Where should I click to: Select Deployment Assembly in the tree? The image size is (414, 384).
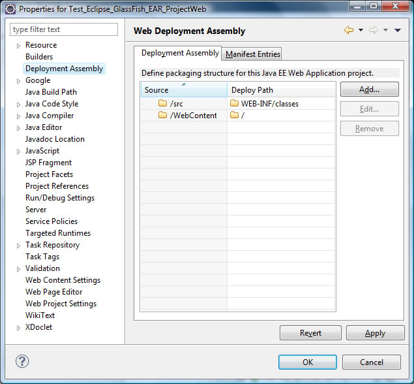coord(64,69)
